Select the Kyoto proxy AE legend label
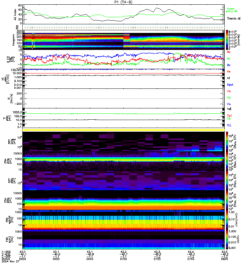250x266 pixels. [231, 10]
